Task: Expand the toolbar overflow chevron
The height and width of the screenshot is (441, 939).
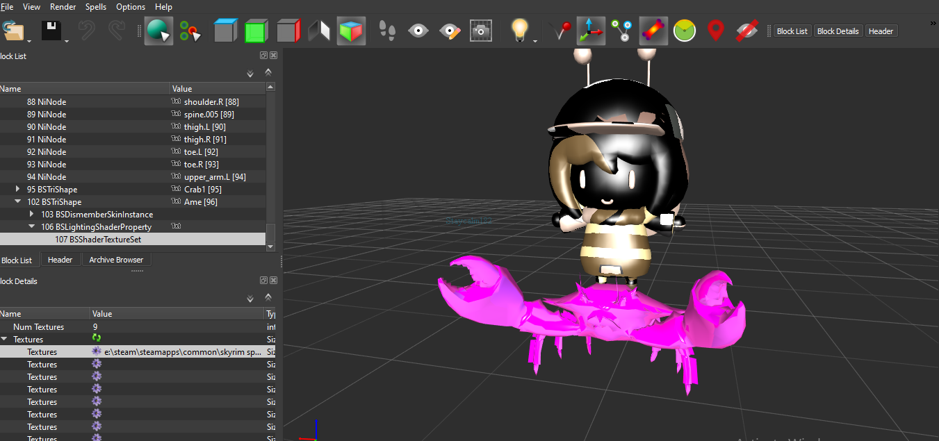Action: pos(933,23)
